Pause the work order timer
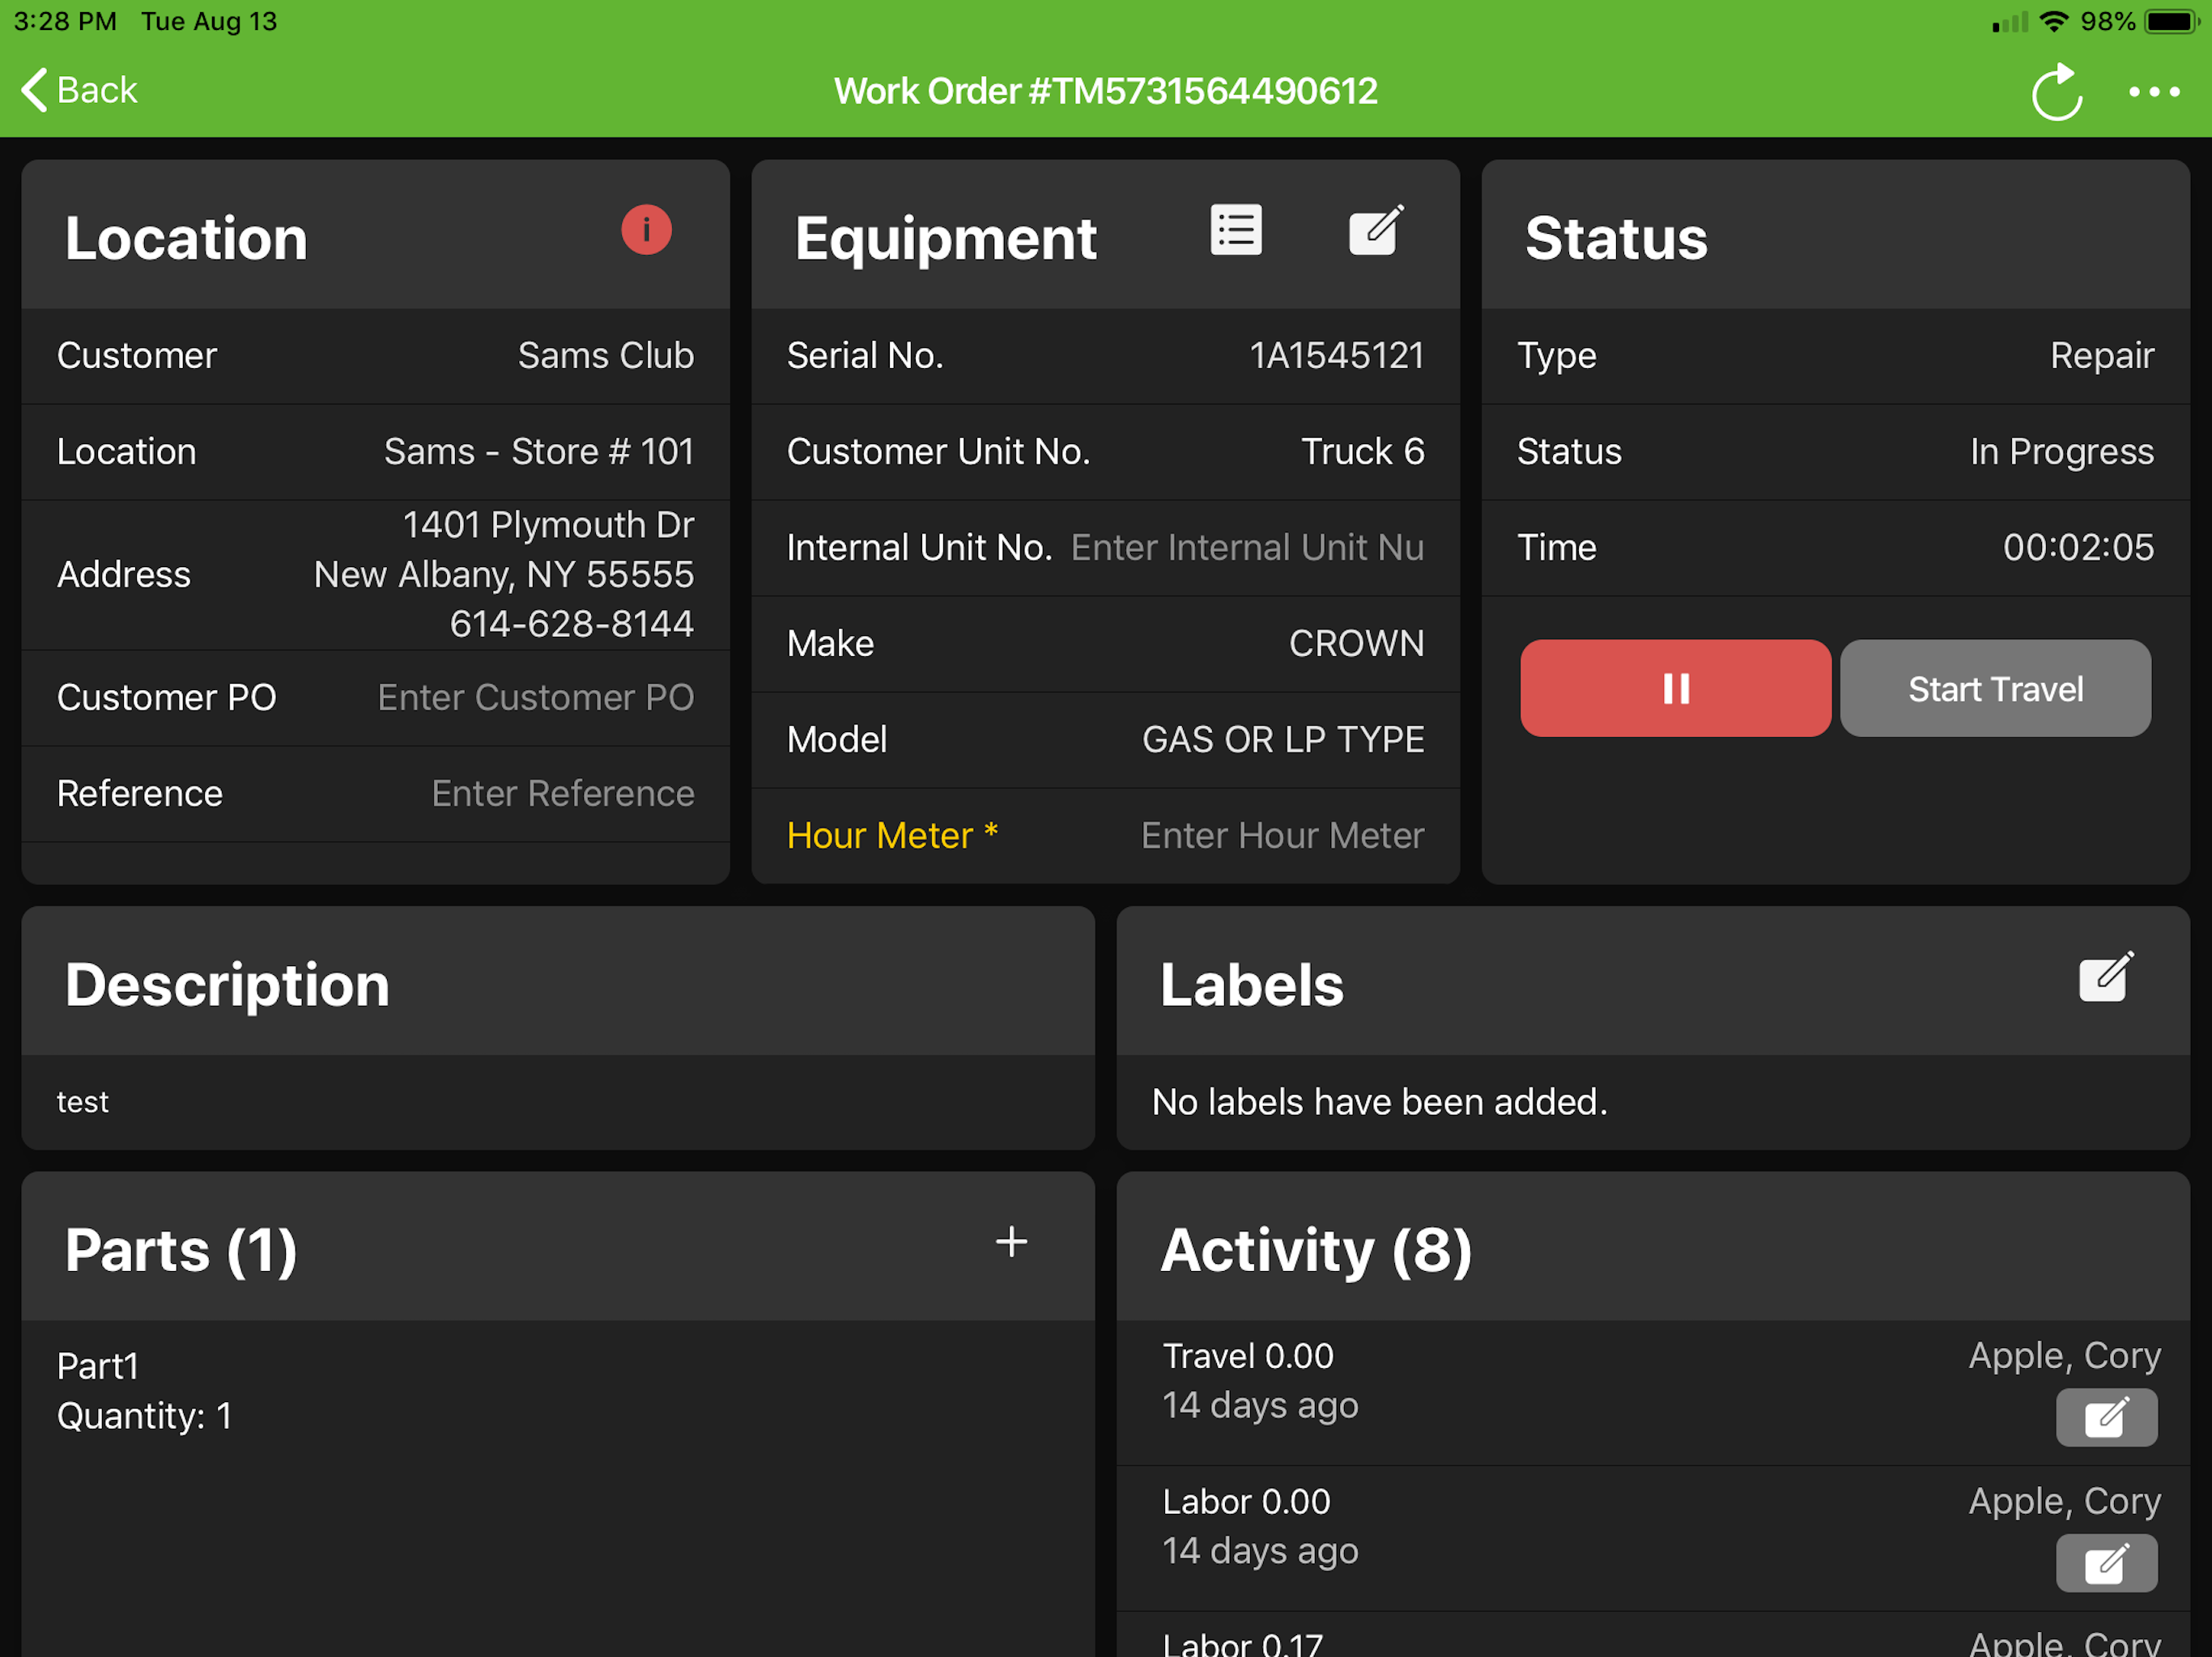Screen dimensions: 2212x1657 (1676, 689)
